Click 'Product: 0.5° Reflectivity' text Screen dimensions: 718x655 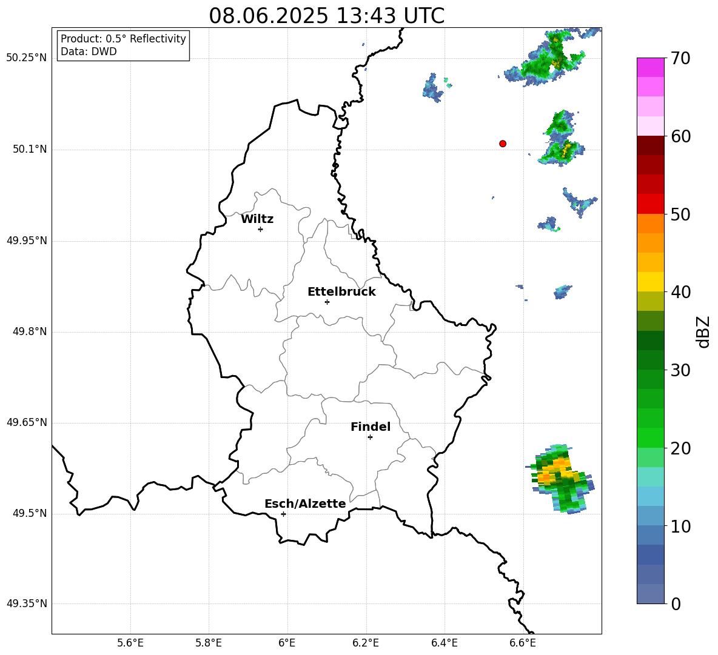(x=123, y=38)
